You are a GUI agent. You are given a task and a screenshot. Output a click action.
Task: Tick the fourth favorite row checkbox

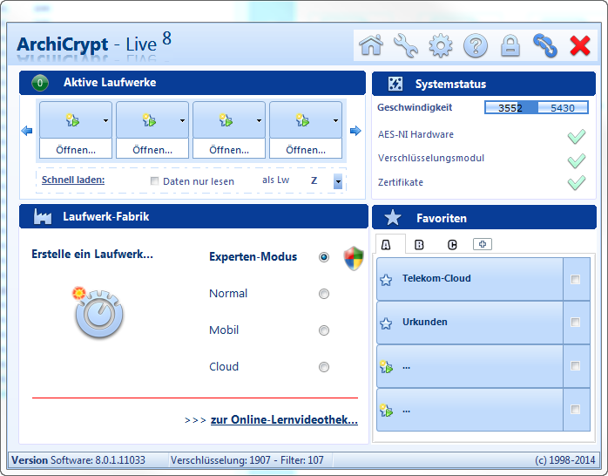[576, 409]
